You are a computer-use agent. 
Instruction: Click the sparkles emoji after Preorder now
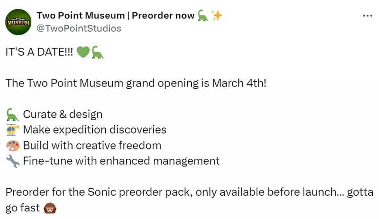(x=217, y=16)
